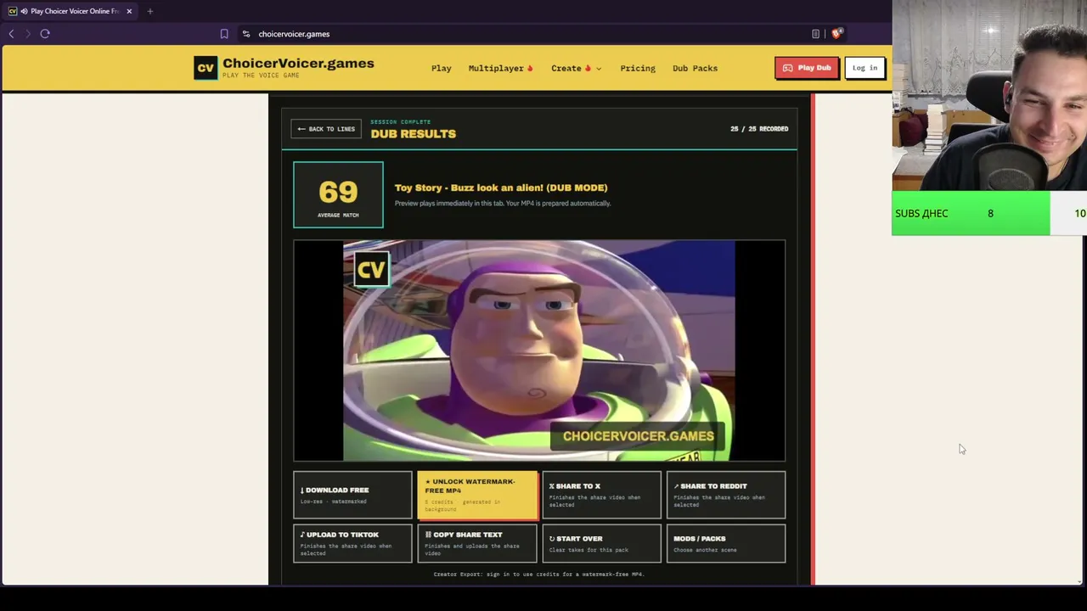Click the Dub Results heading
This screenshot has height=611, width=1087.
413,134
